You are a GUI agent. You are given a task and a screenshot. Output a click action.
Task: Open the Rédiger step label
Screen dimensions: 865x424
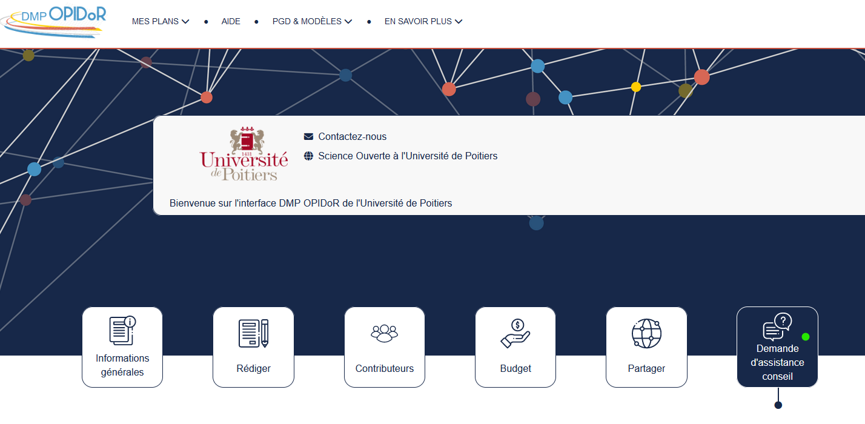pyautogui.click(x=253, y=368)
